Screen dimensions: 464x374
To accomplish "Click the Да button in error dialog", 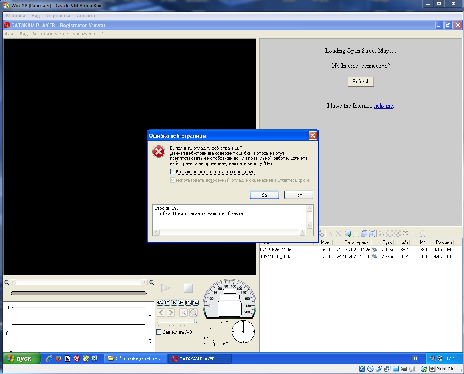I will tap(264, 195).
